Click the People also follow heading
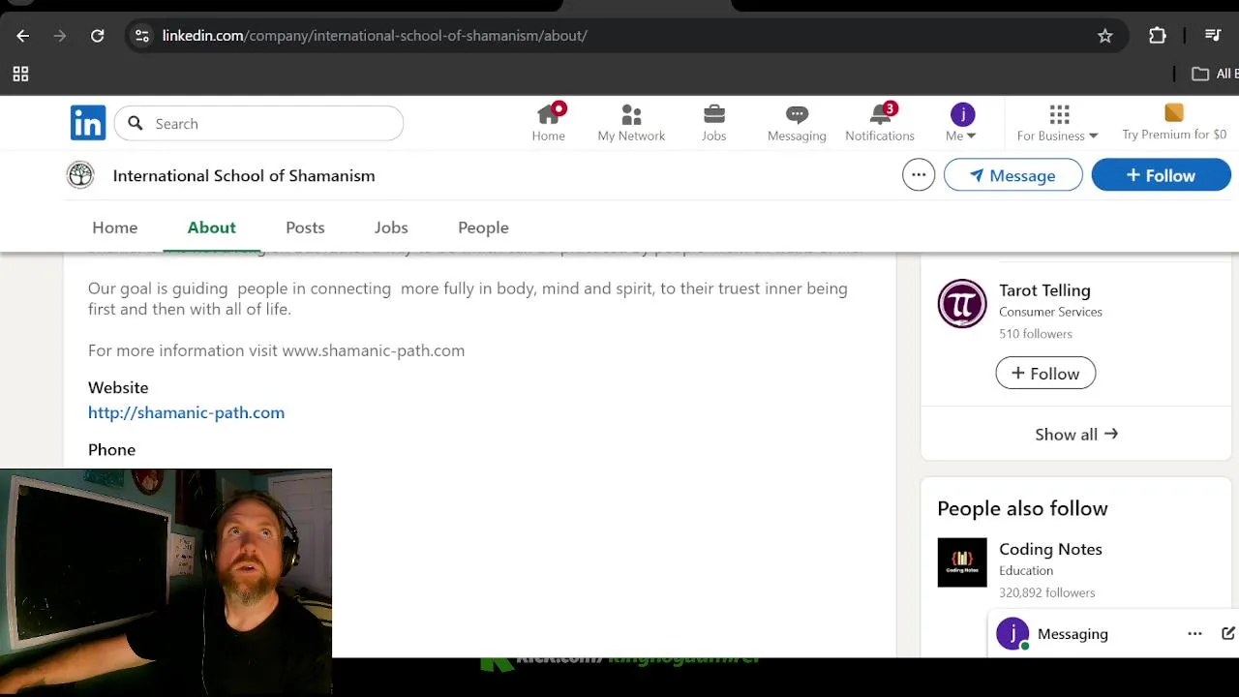Viewport: 1239px width, 697px height. pos(1022,508)
